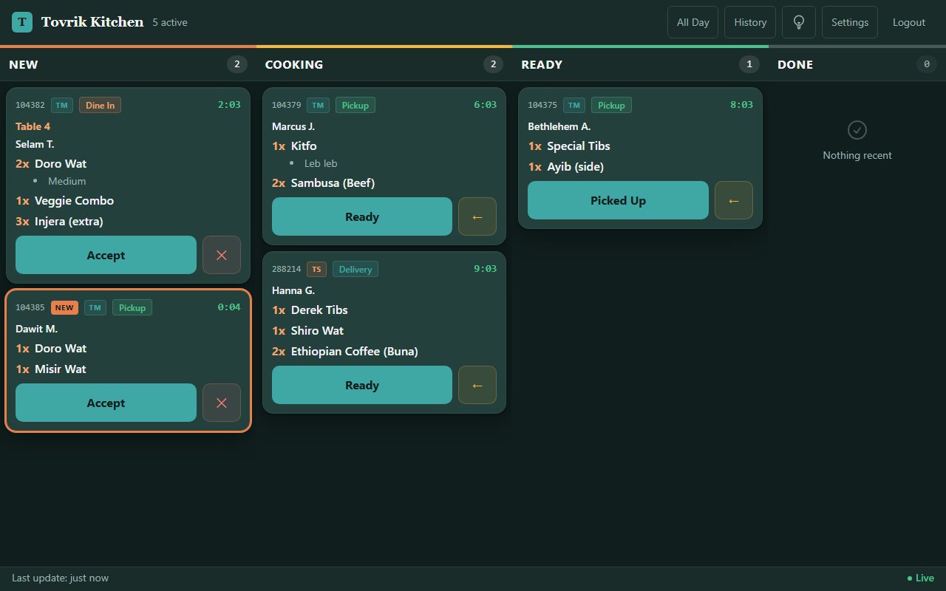Click order number 104382
This screenshot has width=946, height=591.
coord(30,105)
